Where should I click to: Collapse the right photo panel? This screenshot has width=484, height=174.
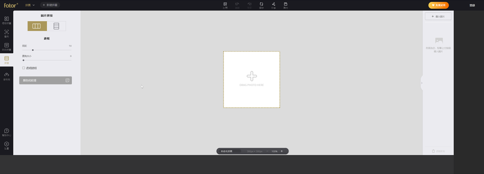pos(422,83)
